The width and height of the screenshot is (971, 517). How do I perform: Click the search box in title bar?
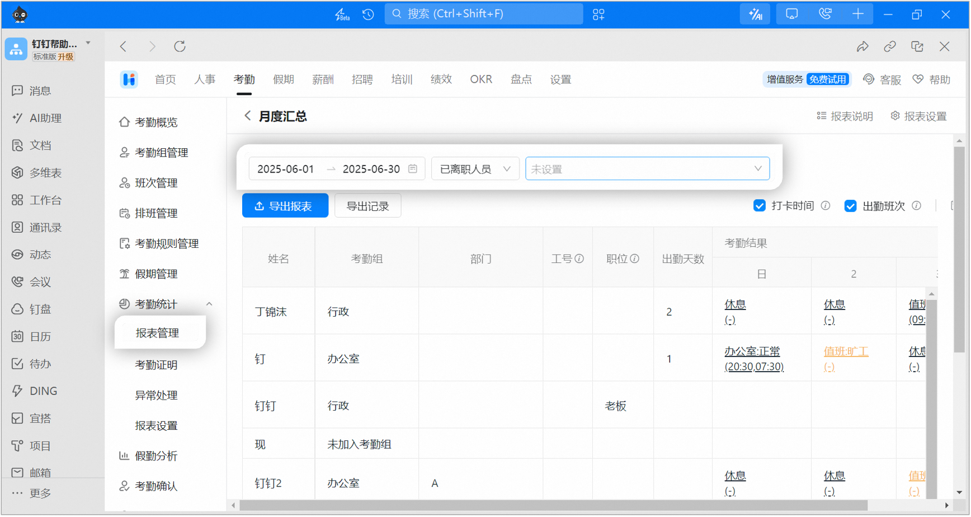click(484, 14)
